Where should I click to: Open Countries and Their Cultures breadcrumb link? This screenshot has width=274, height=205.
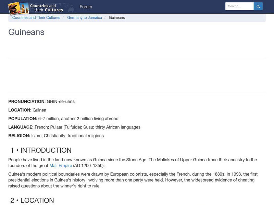(36, 18)
